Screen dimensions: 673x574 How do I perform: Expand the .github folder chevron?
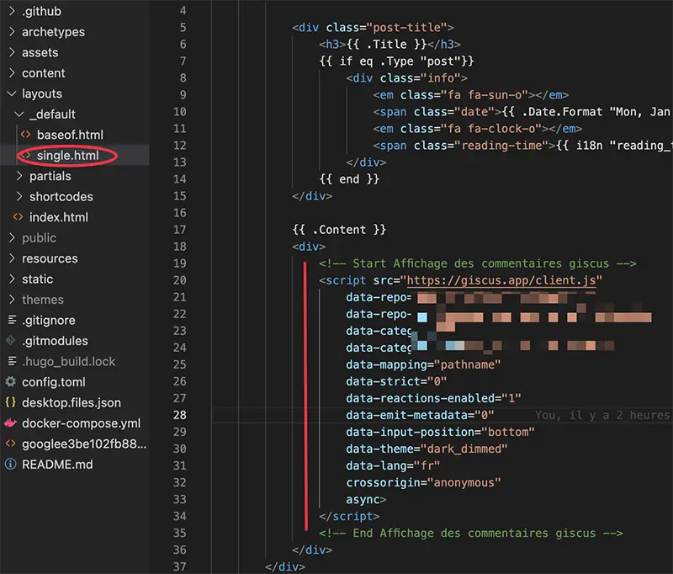coord(12,11)
